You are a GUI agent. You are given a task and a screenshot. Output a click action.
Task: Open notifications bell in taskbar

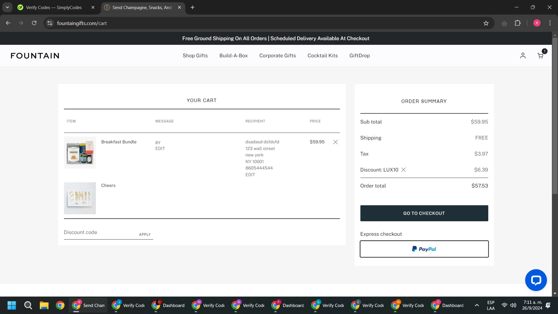pyautogui.click(x=548, y=305)
